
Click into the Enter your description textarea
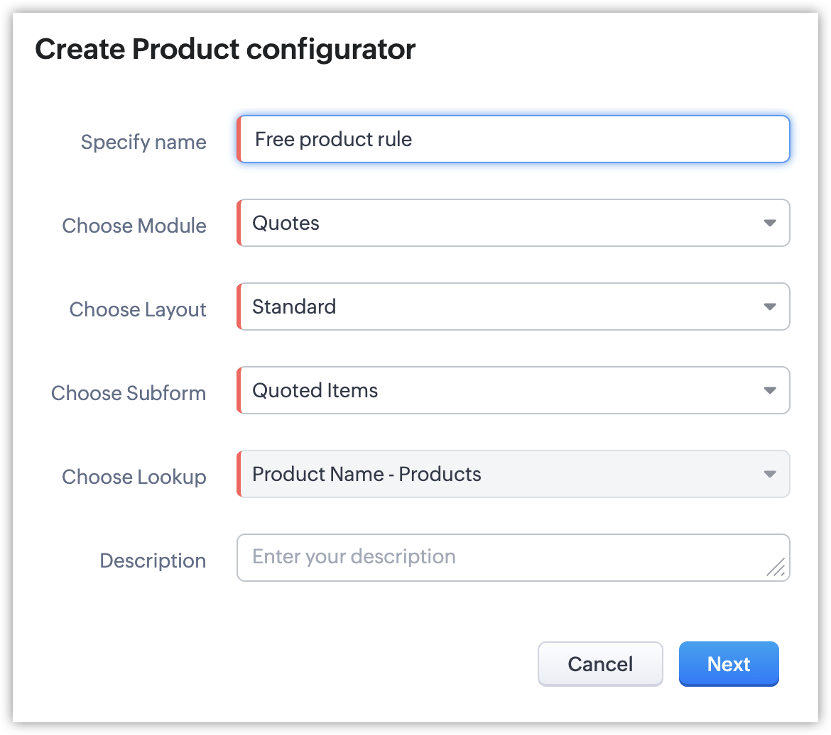(x=497, y=558)
